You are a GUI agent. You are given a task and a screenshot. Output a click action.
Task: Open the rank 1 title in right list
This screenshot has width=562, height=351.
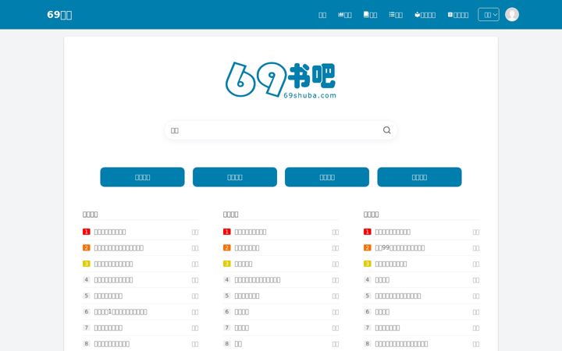393,232
